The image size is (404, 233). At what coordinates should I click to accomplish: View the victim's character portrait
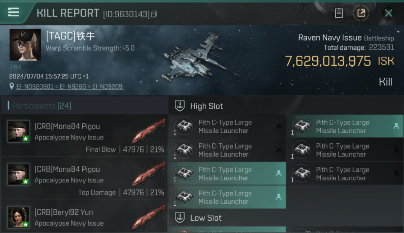25,45
